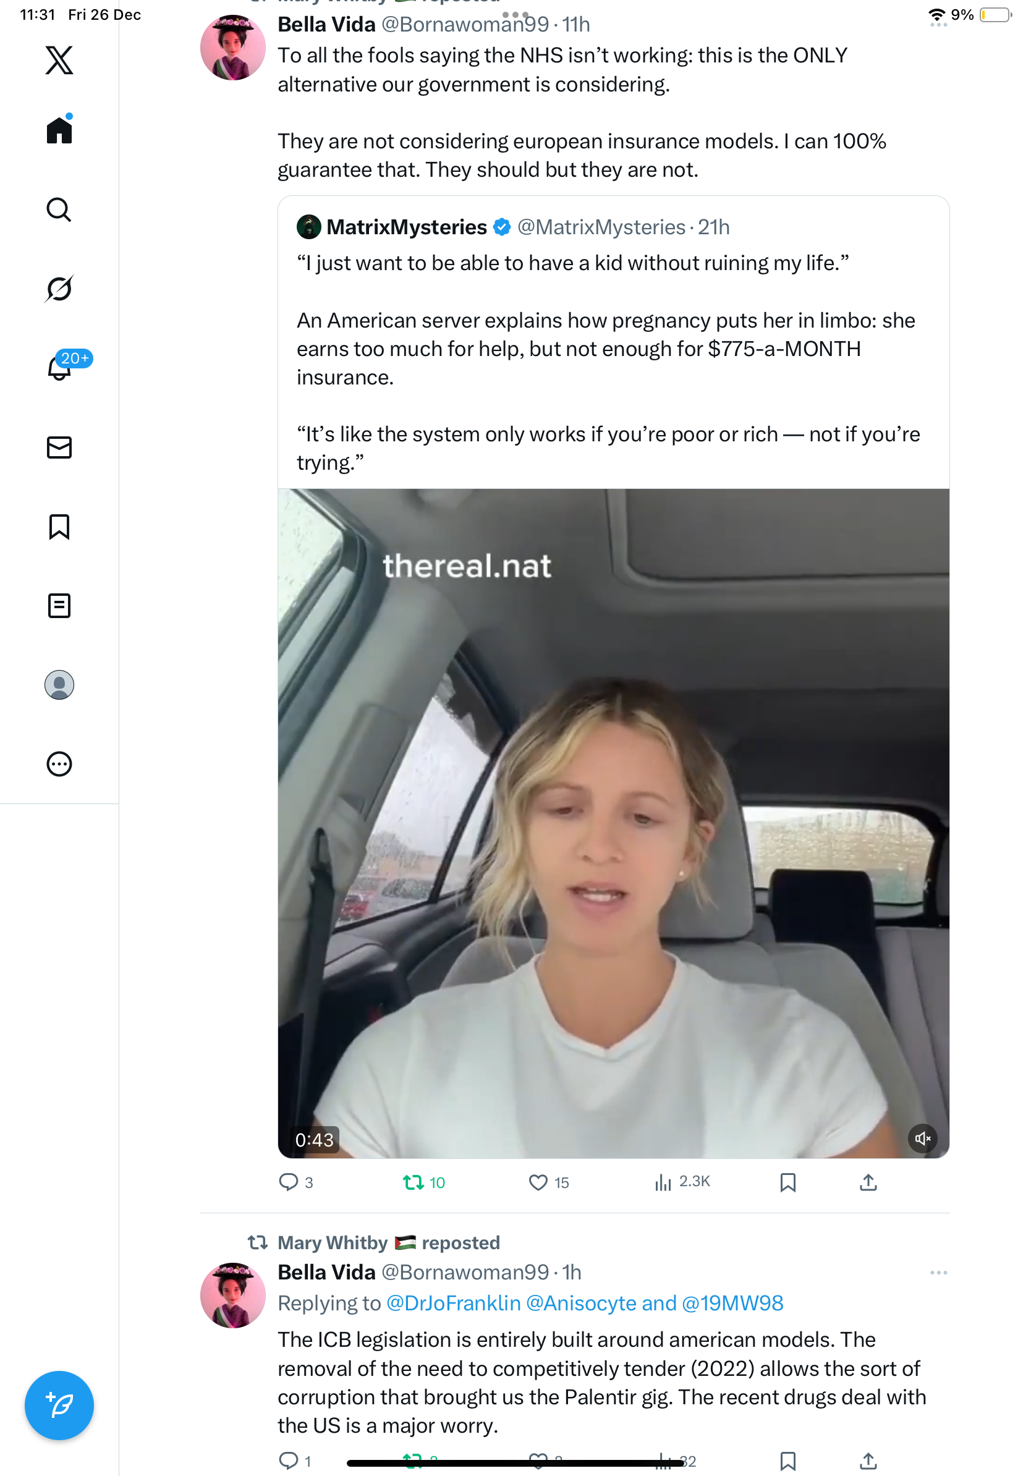
Task: Open Bookmarks in the sidebar
Action: coord(59,527)
